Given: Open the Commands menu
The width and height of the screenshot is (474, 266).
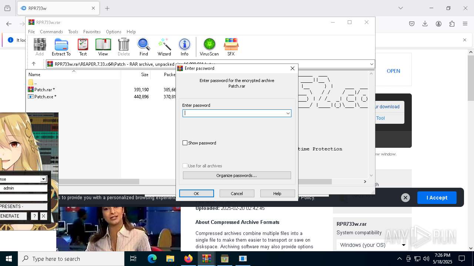Looking at the screenshot, I should pos(51,32).
